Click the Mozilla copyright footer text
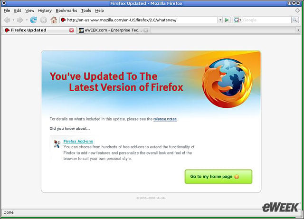Viewport: 304px width, 219px height. coord(151,198)
